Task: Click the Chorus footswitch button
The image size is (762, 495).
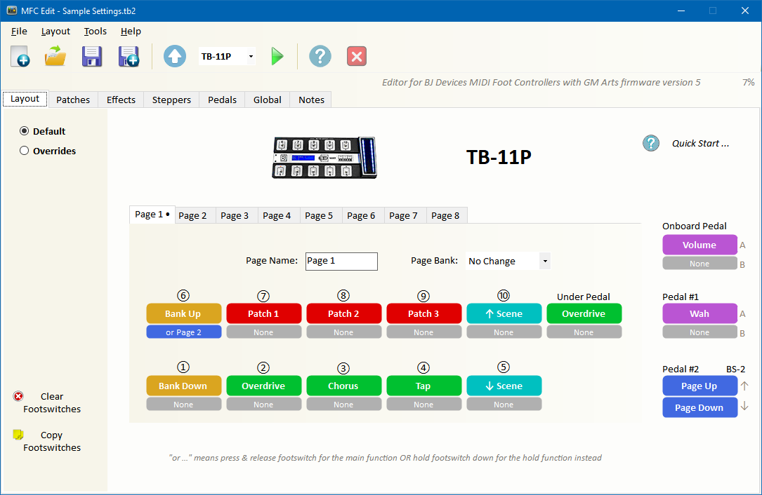Action: pyautogui.click(x=343, y=386)
